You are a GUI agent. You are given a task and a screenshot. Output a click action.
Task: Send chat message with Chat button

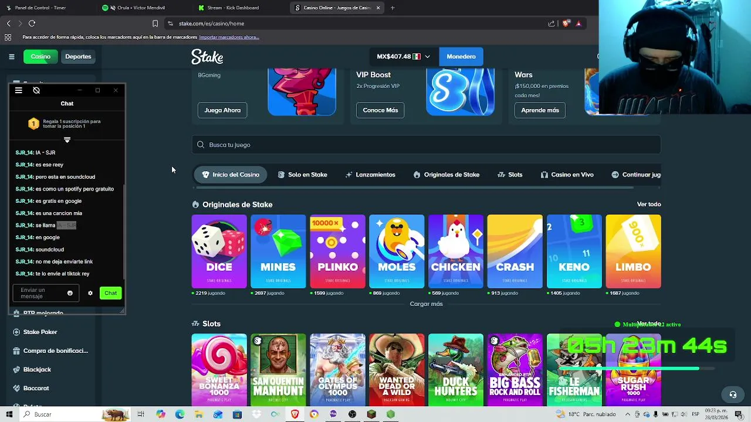click(x=111, y=293)
